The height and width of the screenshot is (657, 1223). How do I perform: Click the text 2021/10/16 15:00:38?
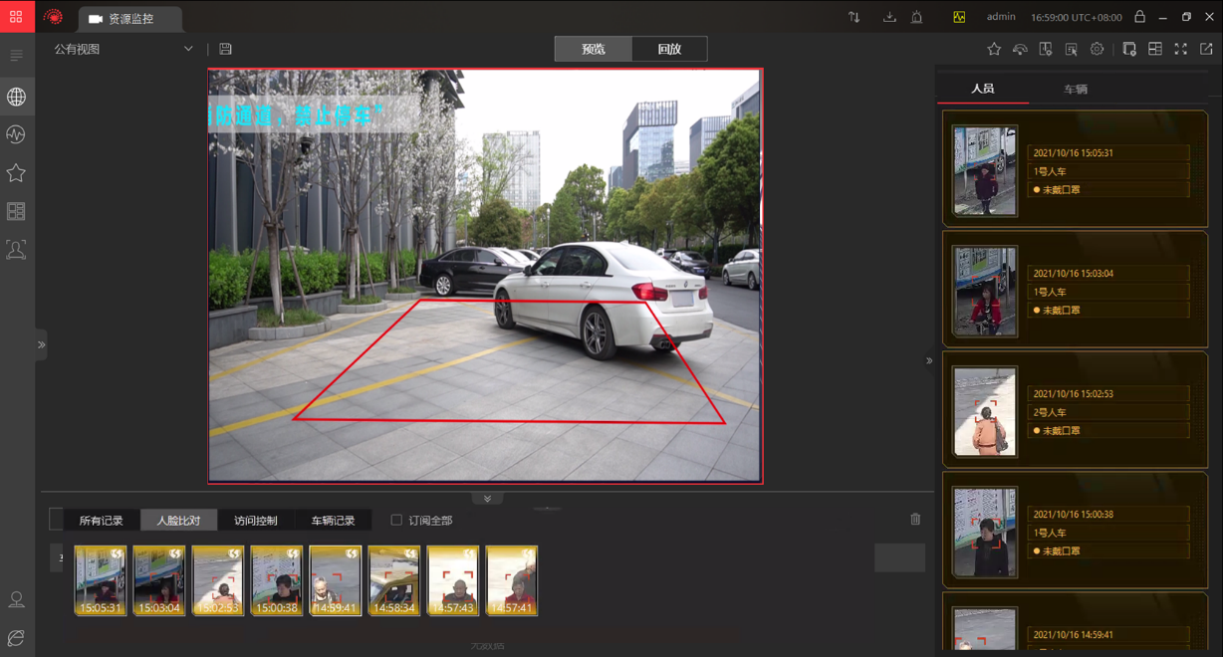click(1074, 515)
